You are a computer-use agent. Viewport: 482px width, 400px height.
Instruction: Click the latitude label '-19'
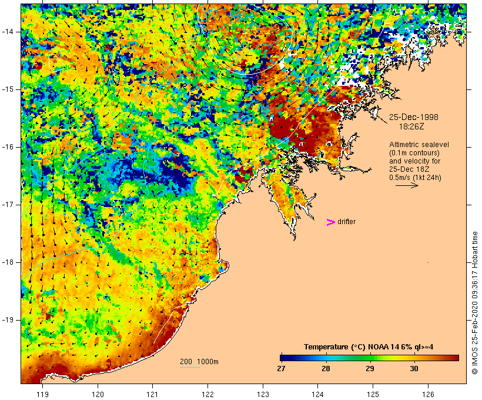(x=8, y=320)
